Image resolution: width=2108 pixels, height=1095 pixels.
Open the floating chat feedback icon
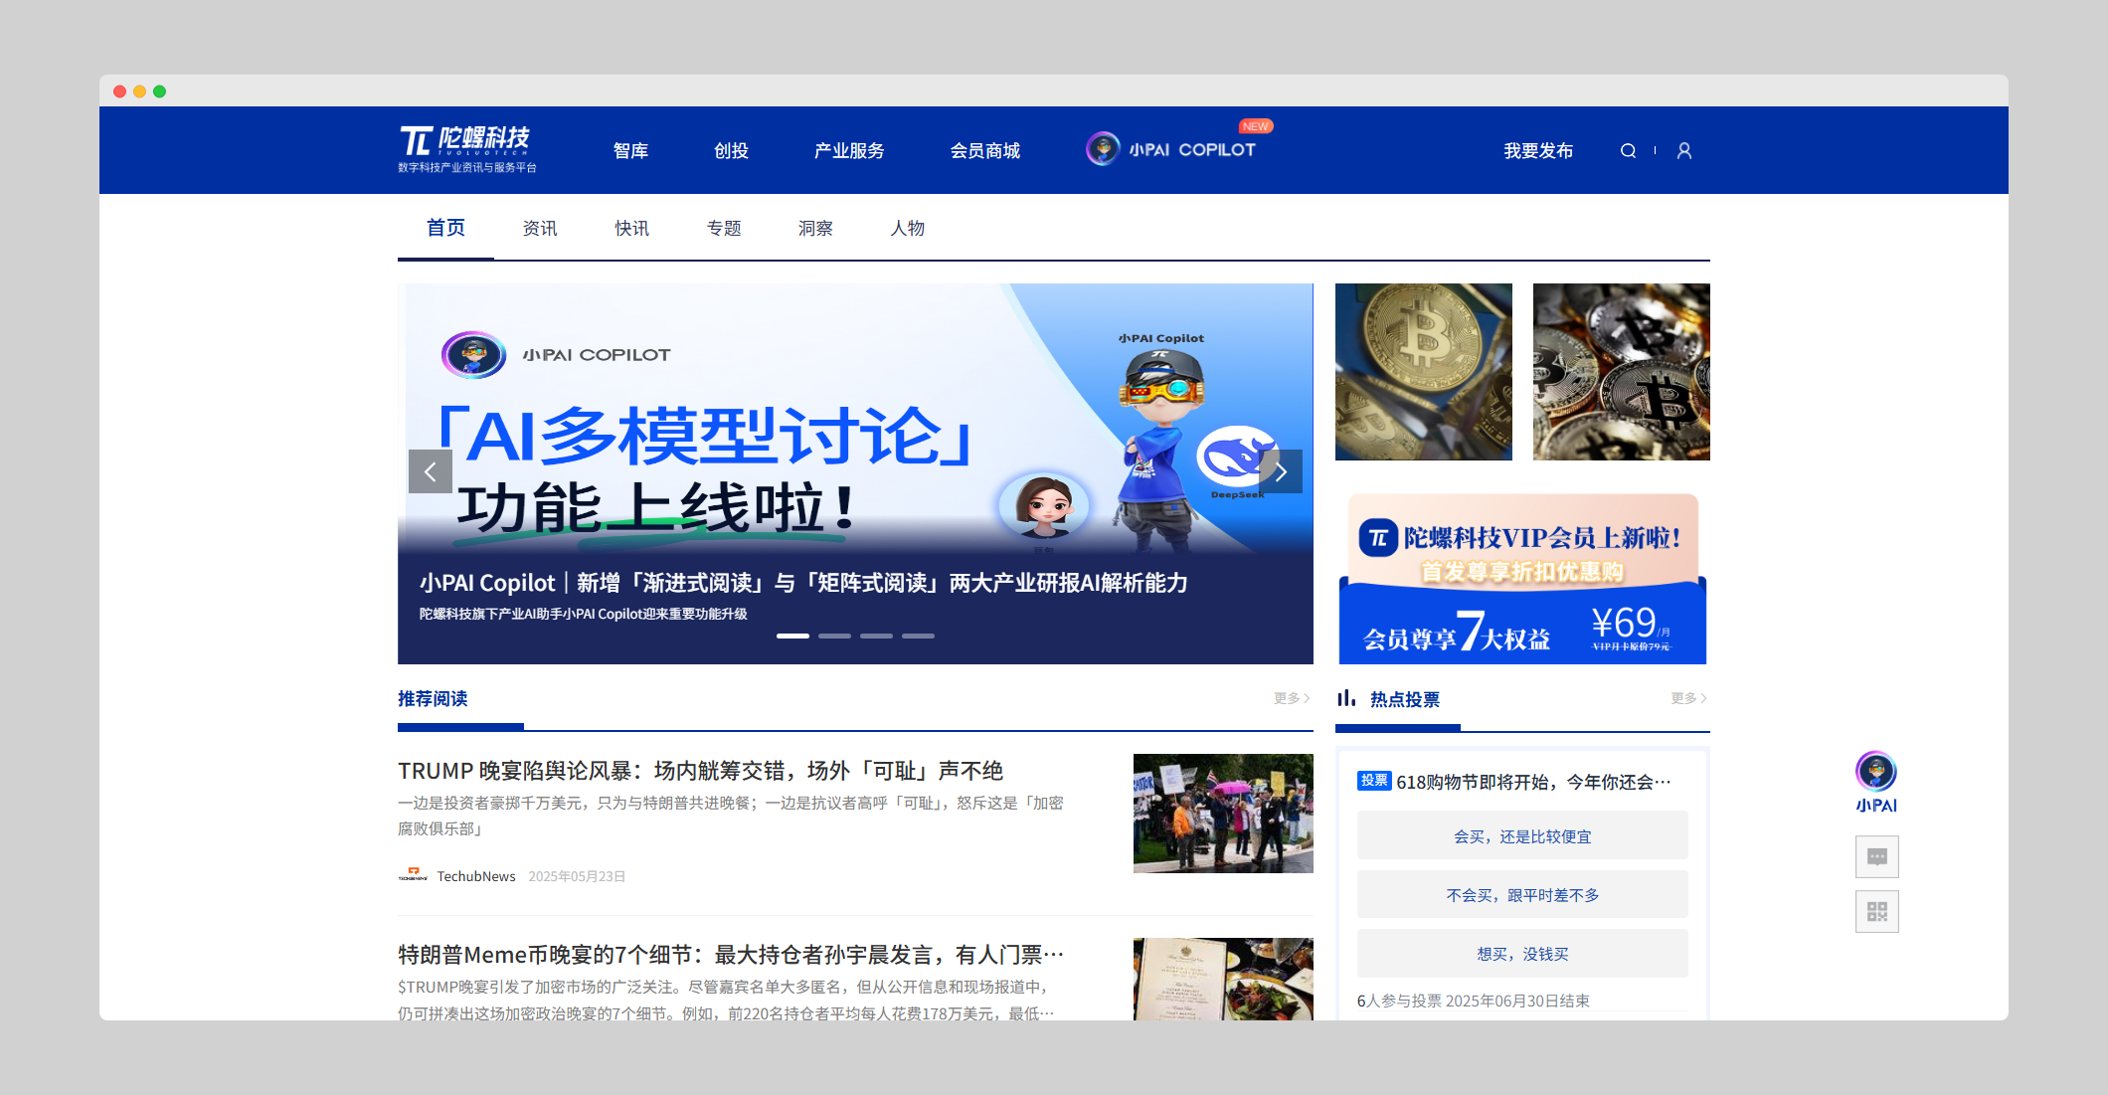click(1877, 857)
